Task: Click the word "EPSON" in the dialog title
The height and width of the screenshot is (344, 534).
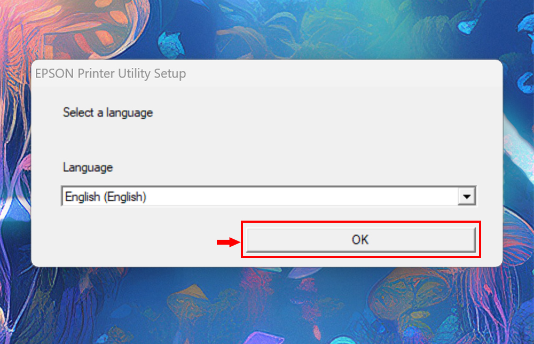Action: (x=52, y=74)
